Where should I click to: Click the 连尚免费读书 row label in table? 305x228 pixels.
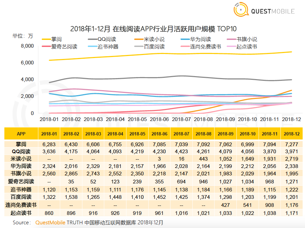click(21, 205)
